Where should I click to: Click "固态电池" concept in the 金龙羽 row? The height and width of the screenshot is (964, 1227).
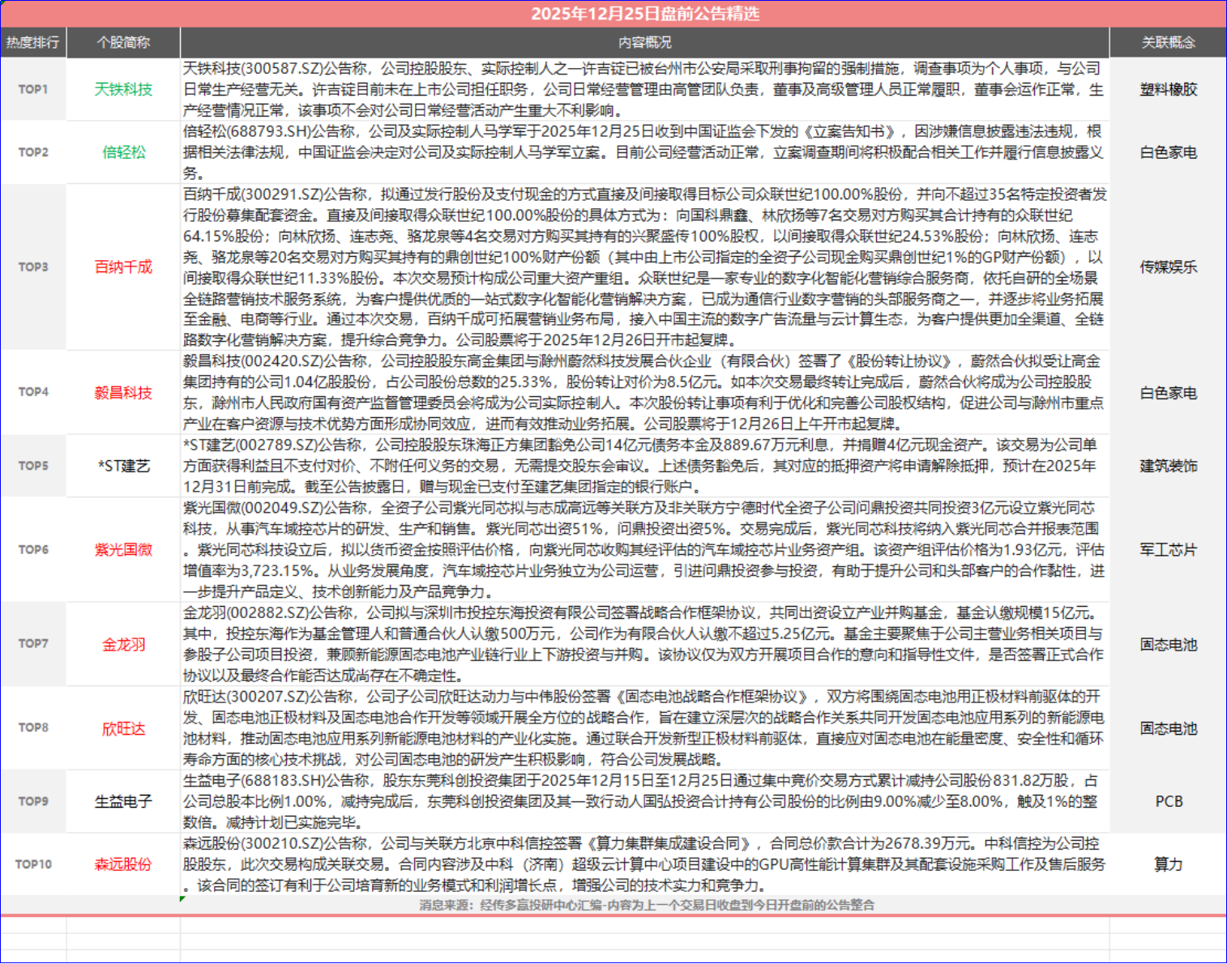click(1168, 644)
